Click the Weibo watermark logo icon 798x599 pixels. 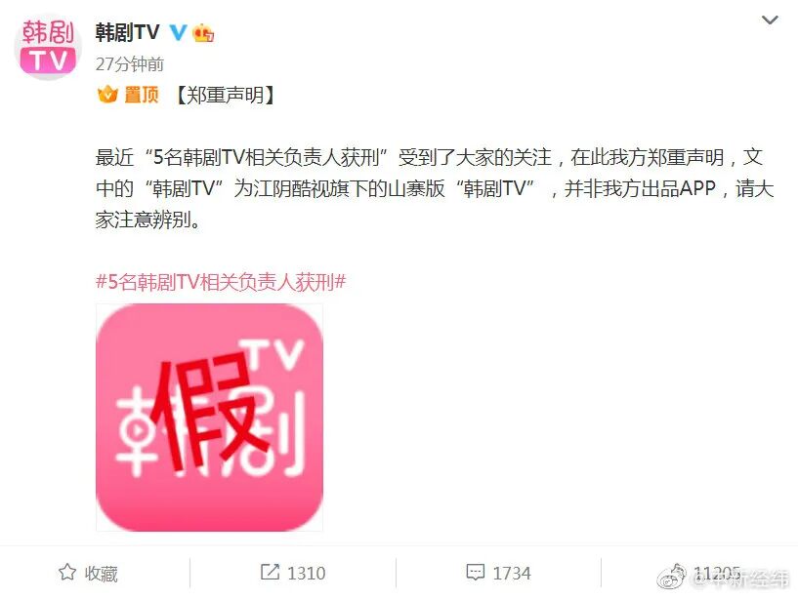673,576
